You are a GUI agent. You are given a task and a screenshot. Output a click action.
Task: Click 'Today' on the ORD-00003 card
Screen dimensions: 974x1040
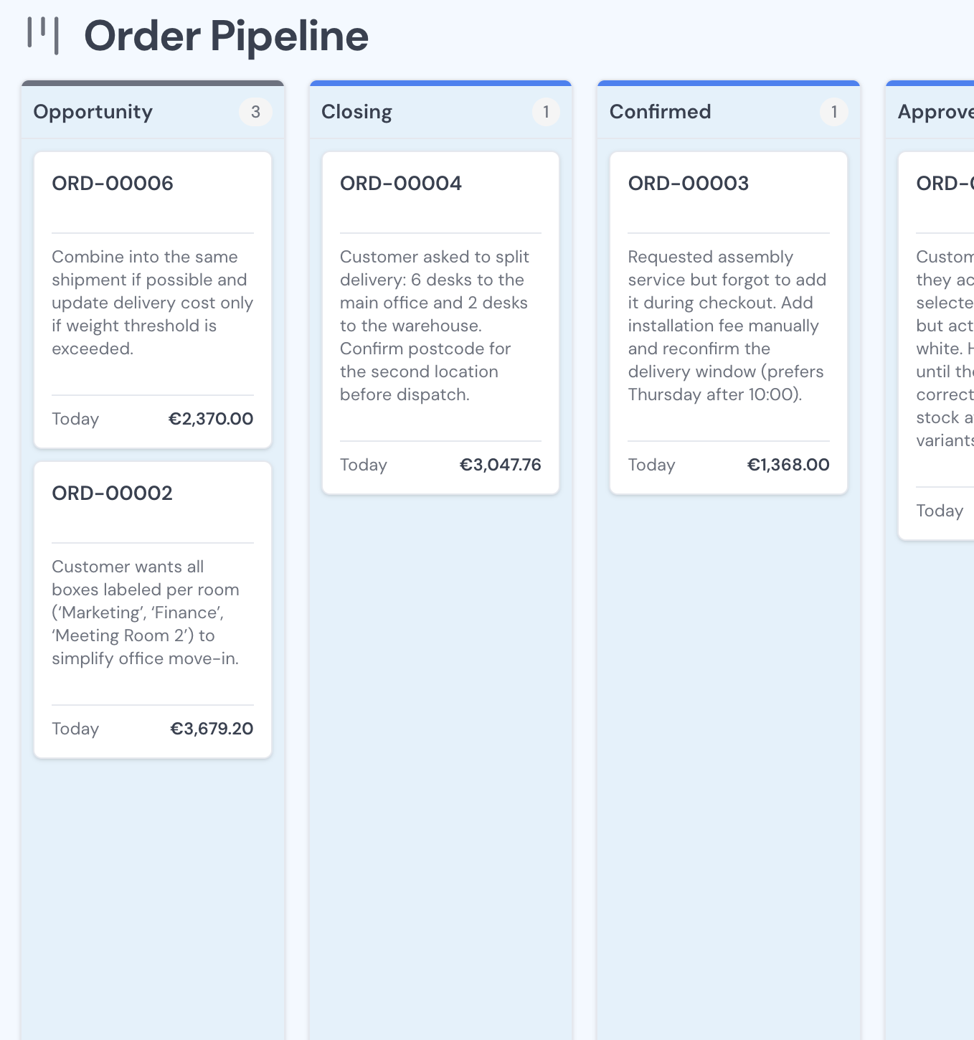point(652,465)
